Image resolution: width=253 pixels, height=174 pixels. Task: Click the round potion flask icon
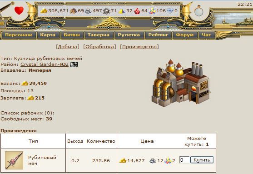(199, 11)
